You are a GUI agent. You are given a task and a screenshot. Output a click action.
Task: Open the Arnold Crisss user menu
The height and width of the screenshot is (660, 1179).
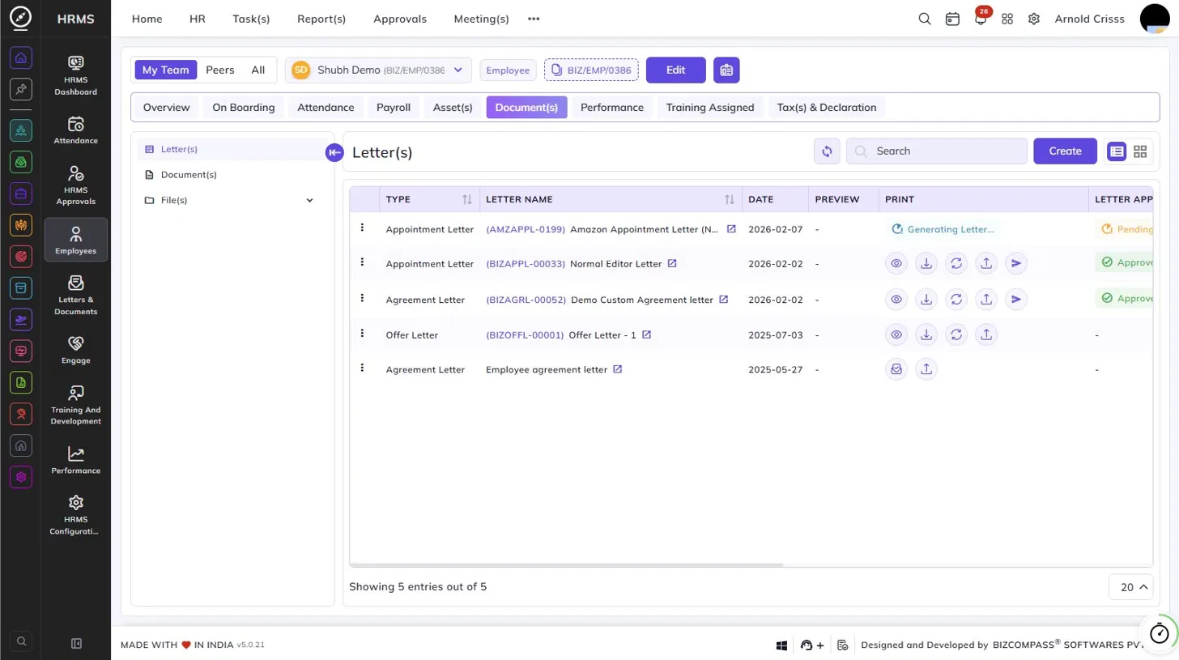pyautogui.click(x=1089, y=19)
